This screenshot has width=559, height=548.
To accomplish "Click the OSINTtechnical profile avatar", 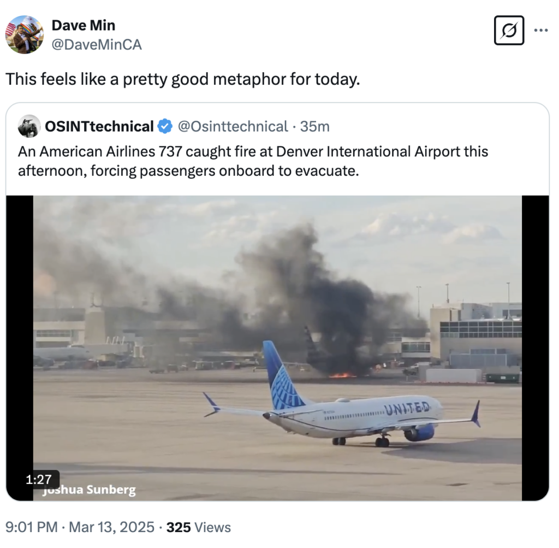I will 29,127.
